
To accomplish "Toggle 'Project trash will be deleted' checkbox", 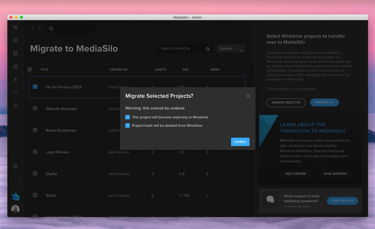I will [127, 125].
